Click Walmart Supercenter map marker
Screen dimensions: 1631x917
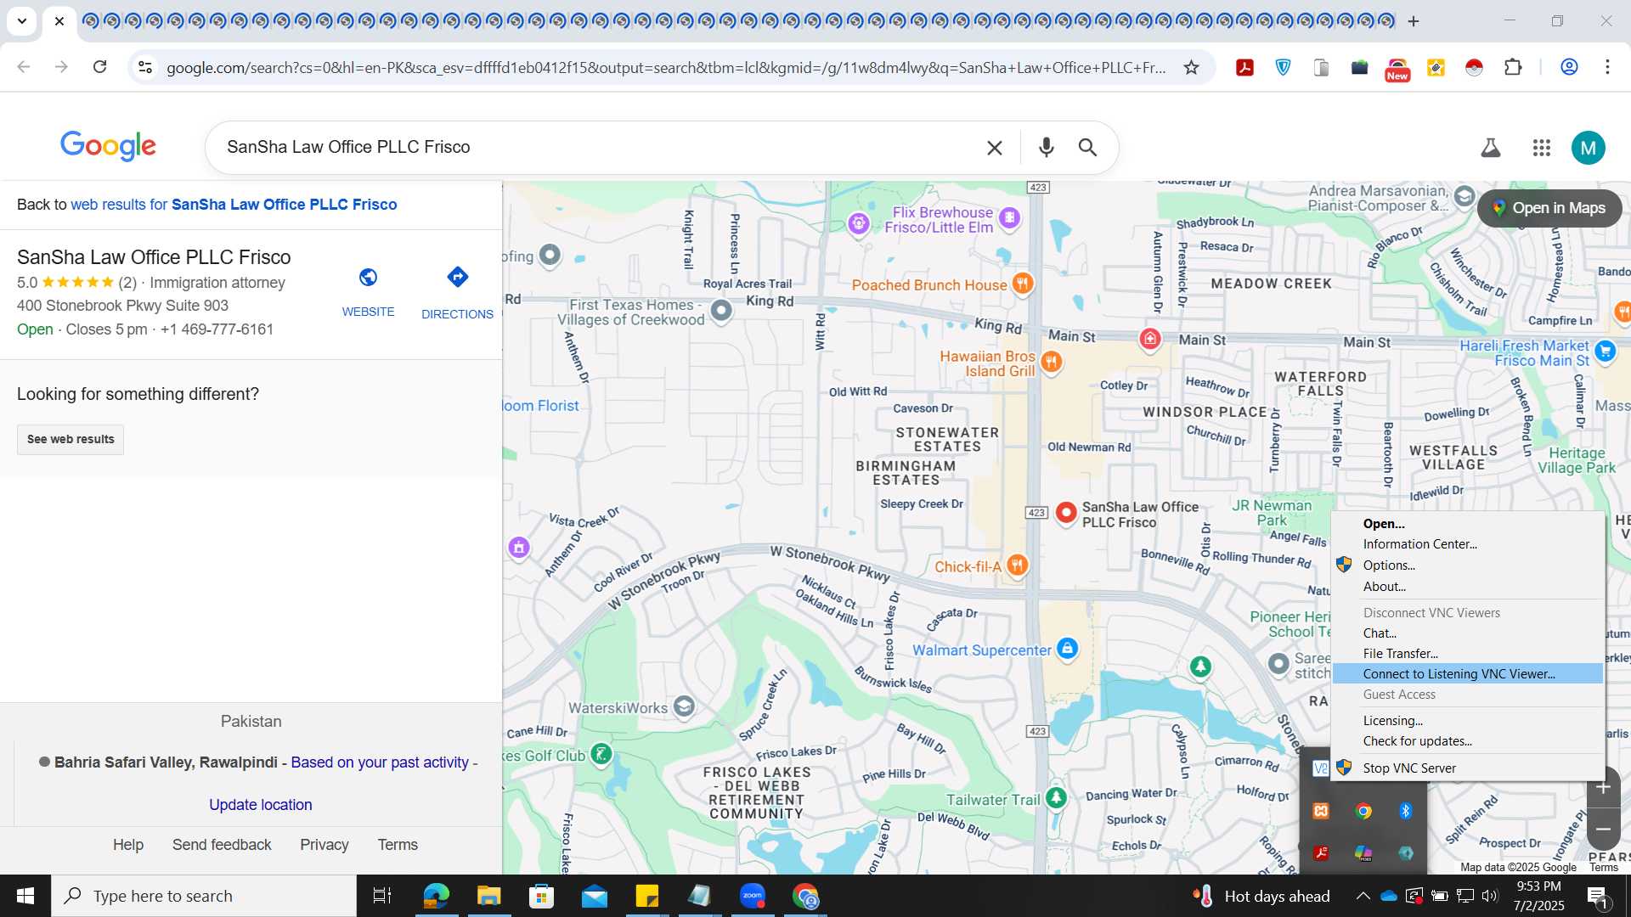pos(1068,650)
